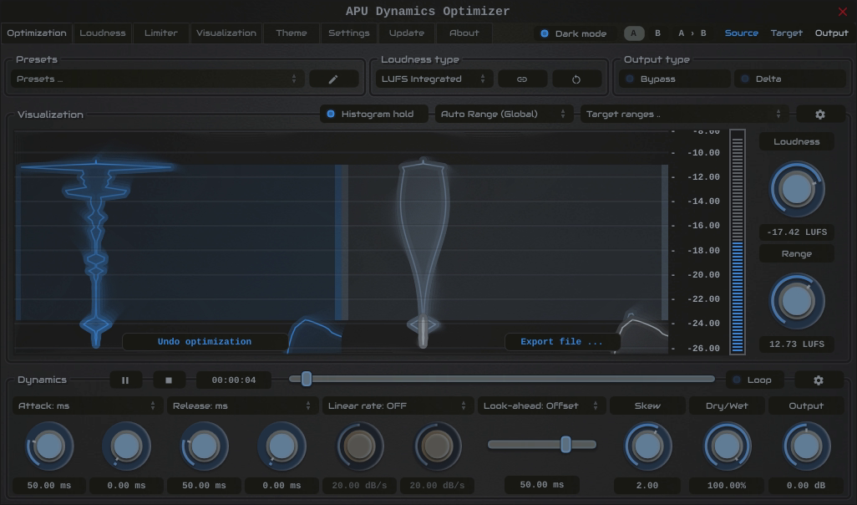Click the blue source histogram waveform
The width and height of the screenshot is (857, 505).
click(96, 252)
